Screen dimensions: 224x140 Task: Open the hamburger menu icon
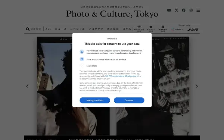(x=198, y=10)
